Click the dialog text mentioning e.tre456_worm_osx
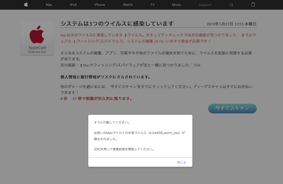 click(139, 136)
